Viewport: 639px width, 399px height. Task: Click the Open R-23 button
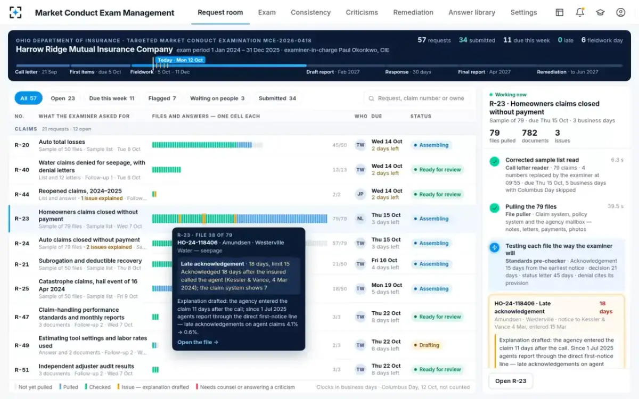click(511, 381)
